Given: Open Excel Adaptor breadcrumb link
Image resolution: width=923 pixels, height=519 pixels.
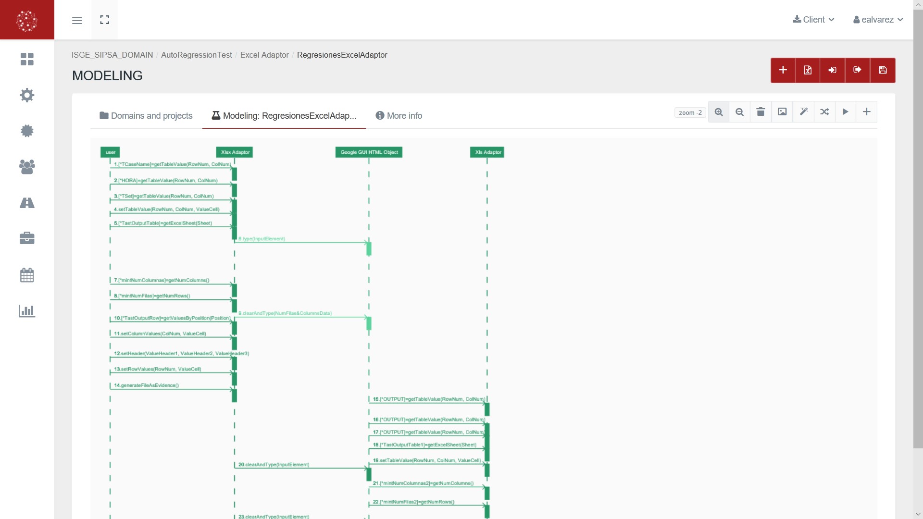Looking at the screenshot, I should tap(264, 55).
